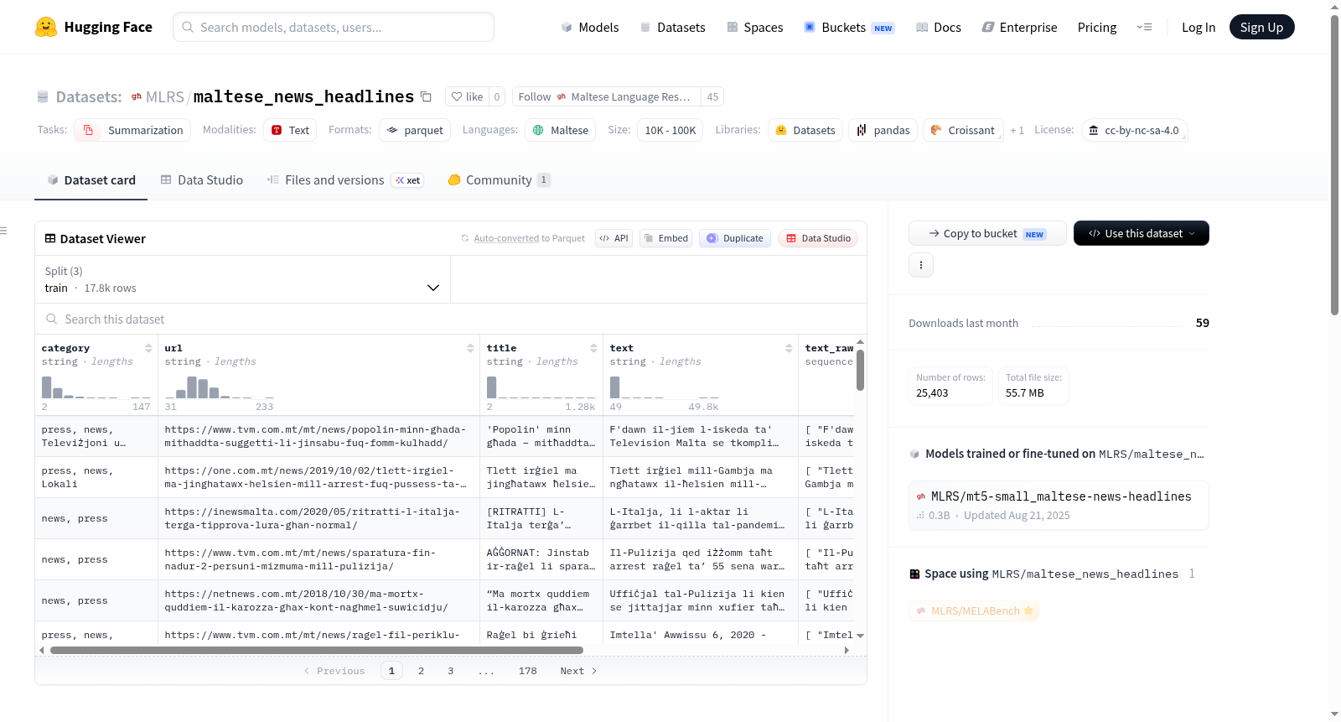Click the Summarization task tag

(x=133, y=130)
